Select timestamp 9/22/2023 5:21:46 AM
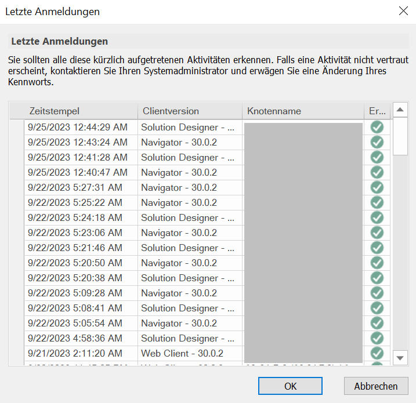 (81, 248)
